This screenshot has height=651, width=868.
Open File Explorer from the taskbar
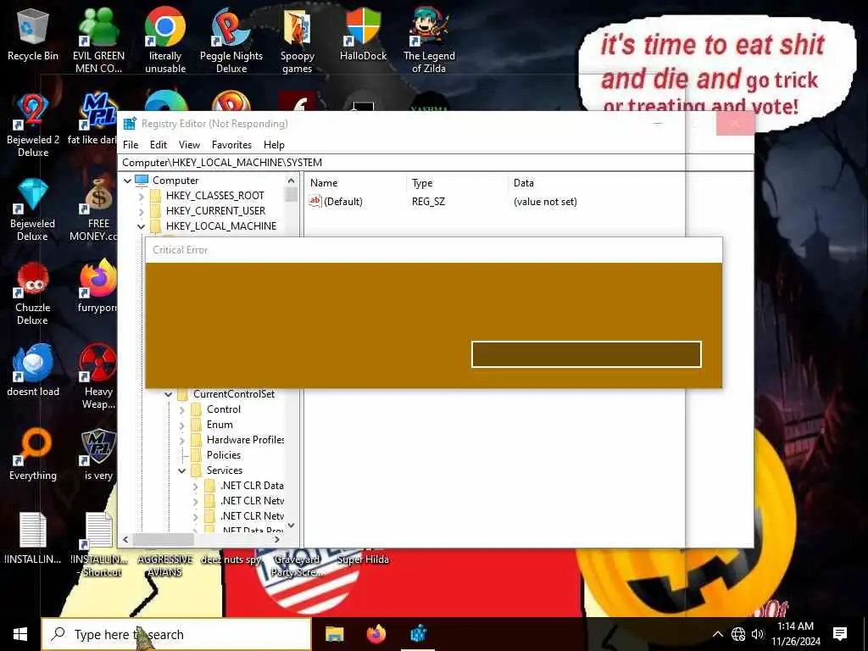tap(334, 634)
